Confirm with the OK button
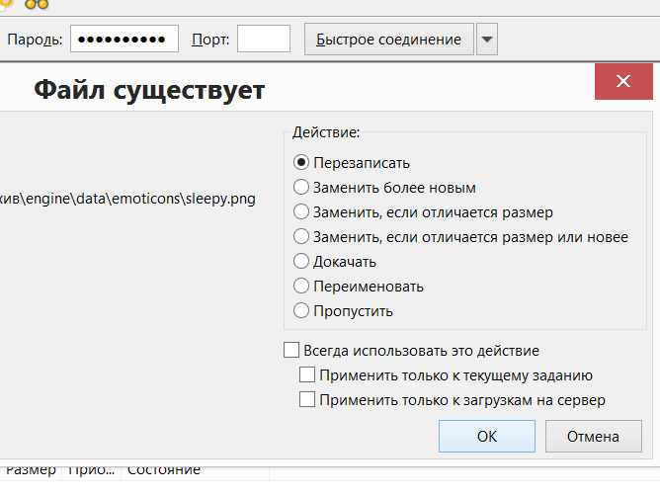The image size is (660, 496). coord(487,436)
